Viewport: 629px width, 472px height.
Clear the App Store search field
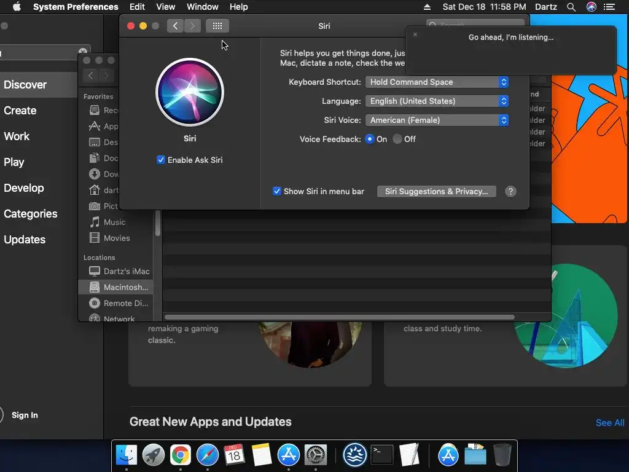tap(83, 52)
